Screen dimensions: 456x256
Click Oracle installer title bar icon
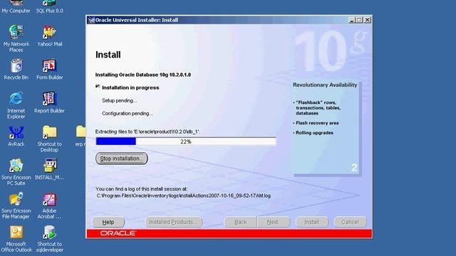[91, 20]
